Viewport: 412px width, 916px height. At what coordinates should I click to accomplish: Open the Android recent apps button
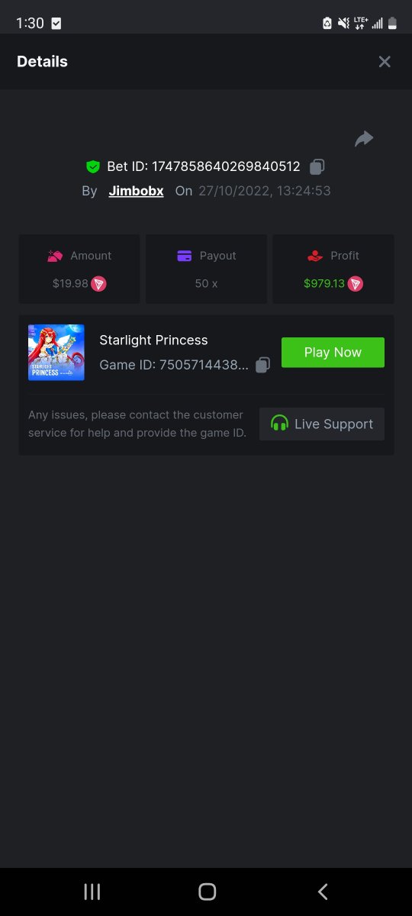[92, 892]
